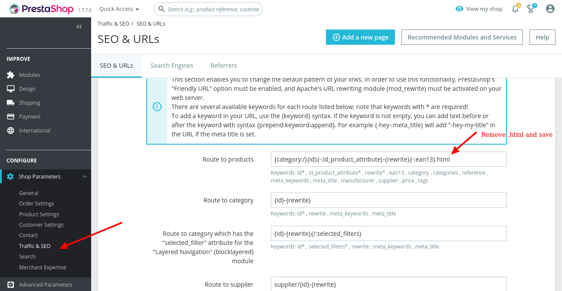The width and height of the screenshot is (562, 291).
Task: Click the International globe icon
Action: click(11, 130)
